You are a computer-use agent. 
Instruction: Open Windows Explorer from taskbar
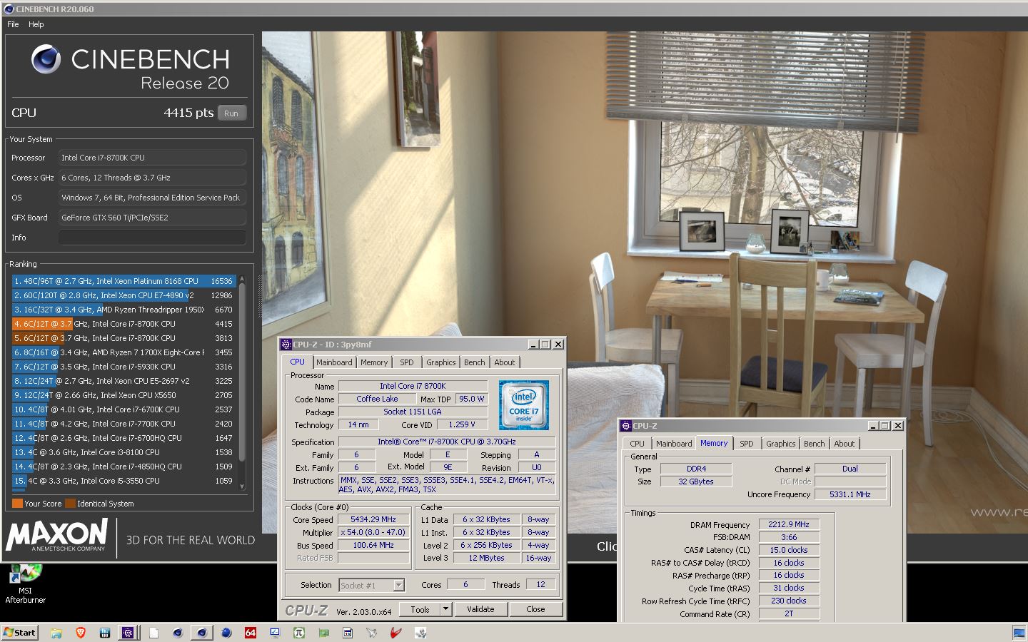56,633
